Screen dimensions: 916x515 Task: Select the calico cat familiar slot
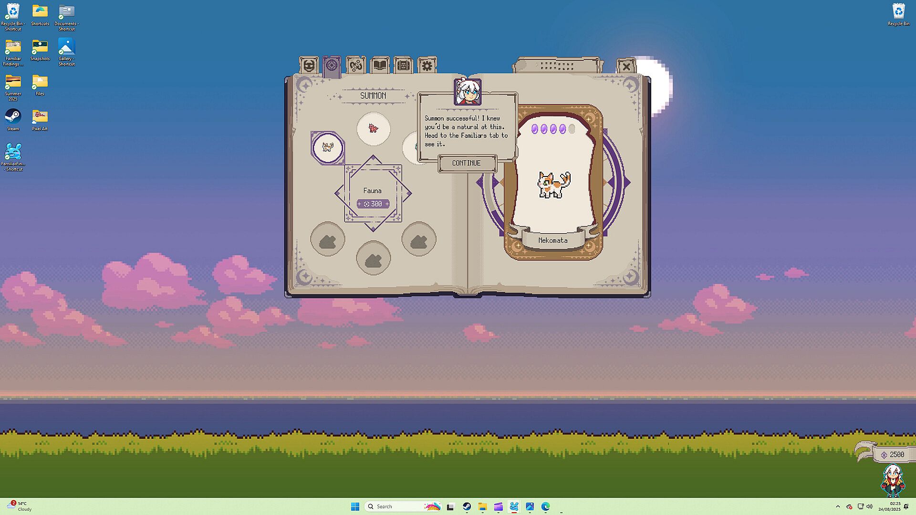pyautogui.click(x=327, y=147)
